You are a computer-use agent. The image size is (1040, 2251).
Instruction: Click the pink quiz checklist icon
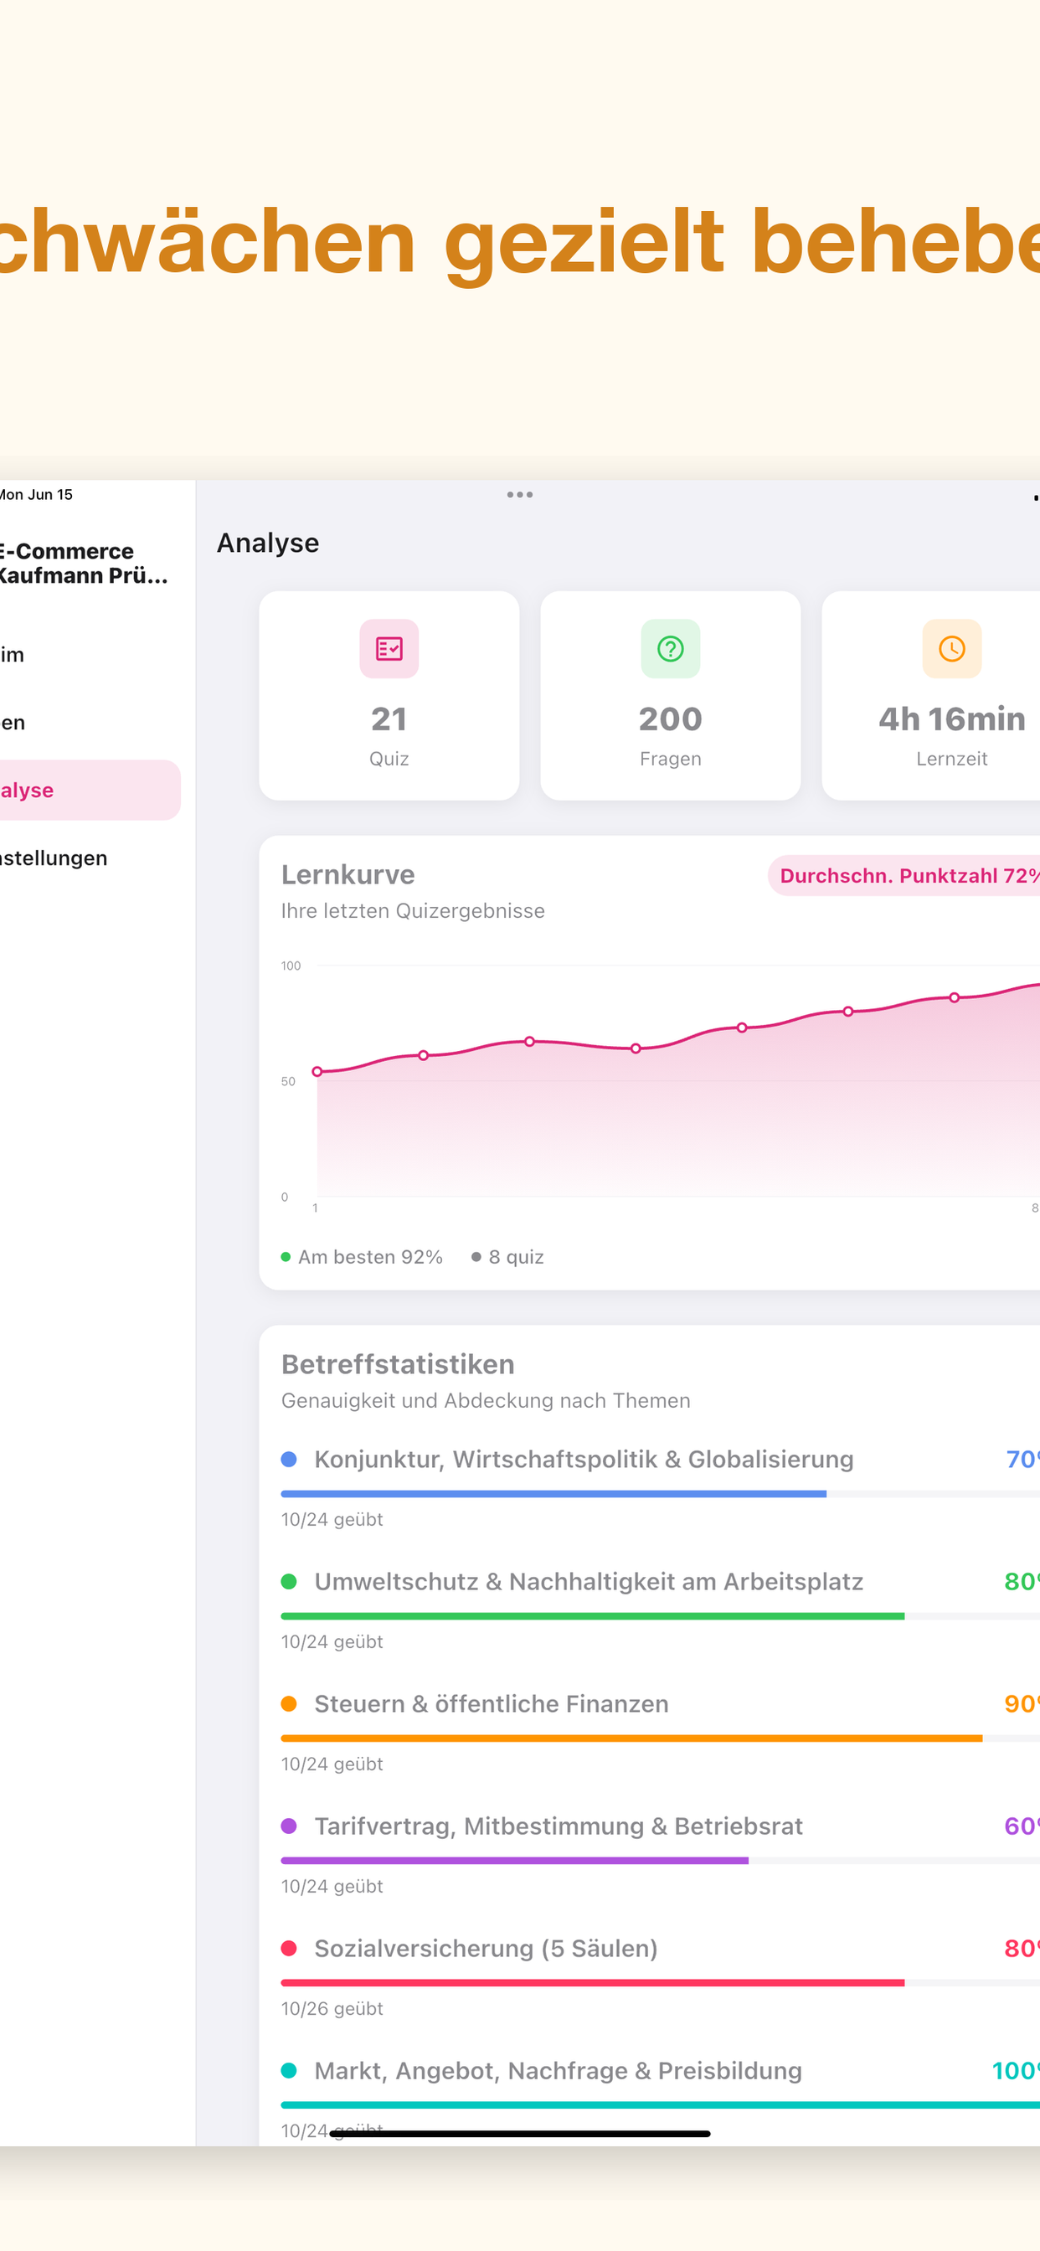coord(389,648)
